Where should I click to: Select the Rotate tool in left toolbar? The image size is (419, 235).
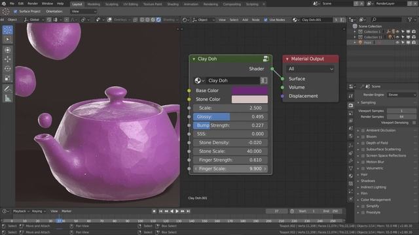7,69
